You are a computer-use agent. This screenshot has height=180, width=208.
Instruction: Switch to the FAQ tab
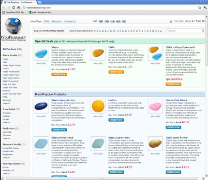coord(46,21)
